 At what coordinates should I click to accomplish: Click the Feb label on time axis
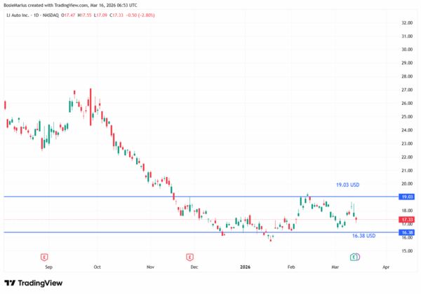click(291, 267)
